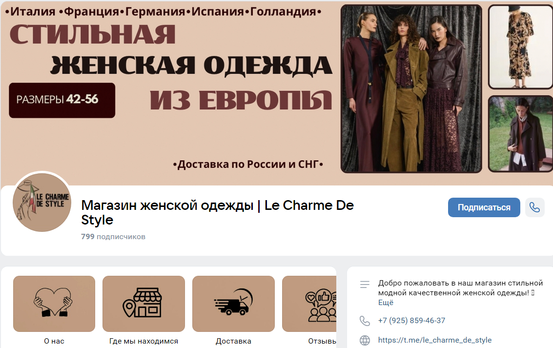Click the globe icon by Telegram link

pos(365,340)
